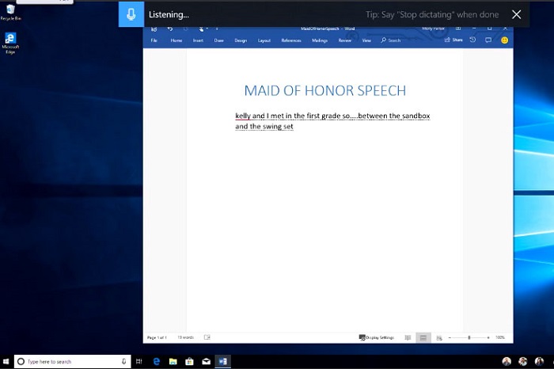554x369 pixels.
Task: Click the Word icon in taskbar
Action: (x=223, y=361)
